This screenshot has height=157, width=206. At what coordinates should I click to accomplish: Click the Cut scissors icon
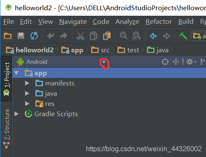[80, 36]
